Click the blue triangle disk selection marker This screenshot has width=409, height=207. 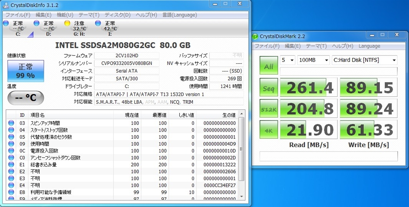tap(31, 34)
